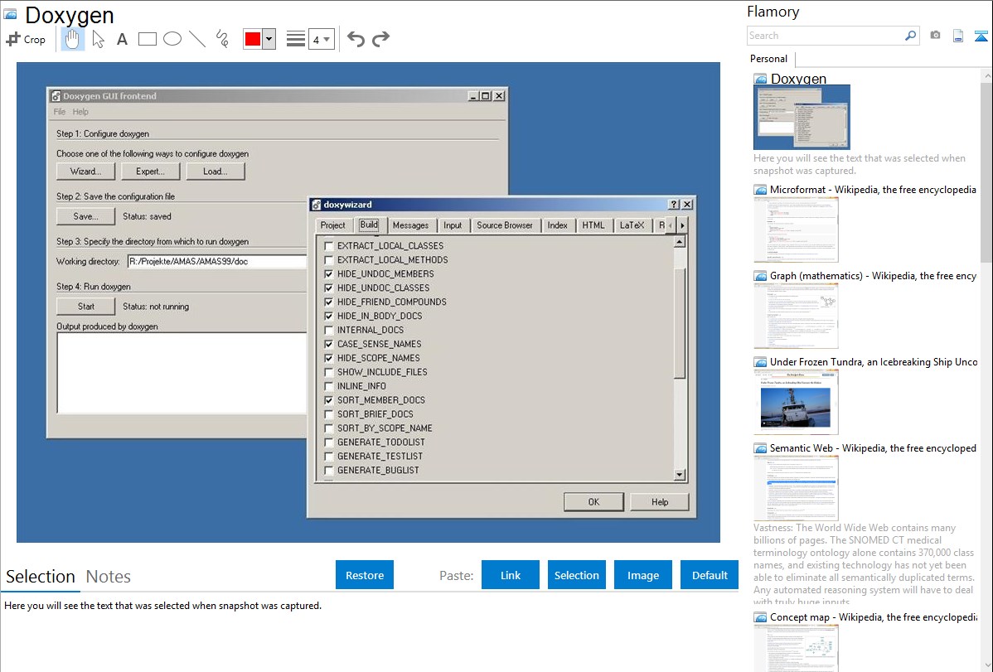Open the File menu in Doxygen GUI frontend
The height and width of the screenshot is (672, 993).
60,112
